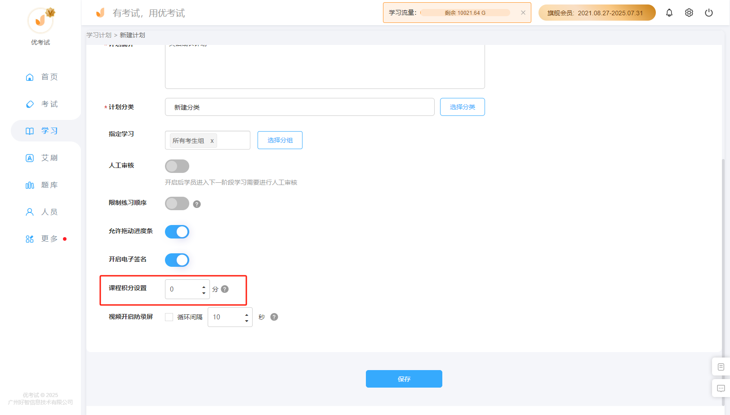Click the 计划简介 text area
Viewport: 730px width, 415px height.
tap(325, 66)
